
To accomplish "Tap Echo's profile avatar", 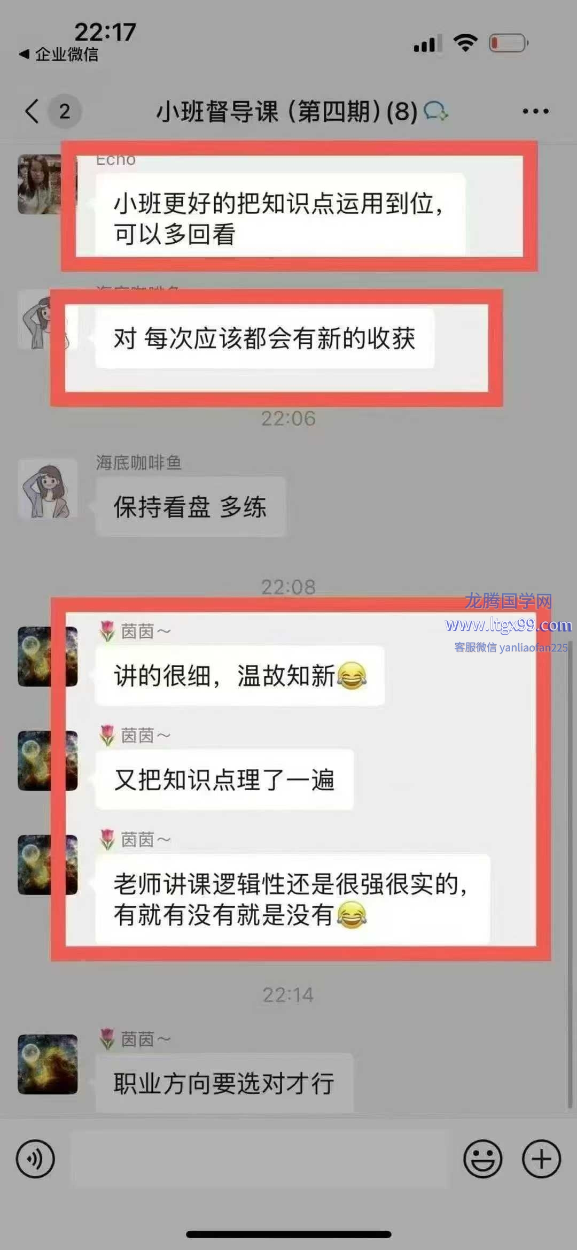I will [40, 184].
